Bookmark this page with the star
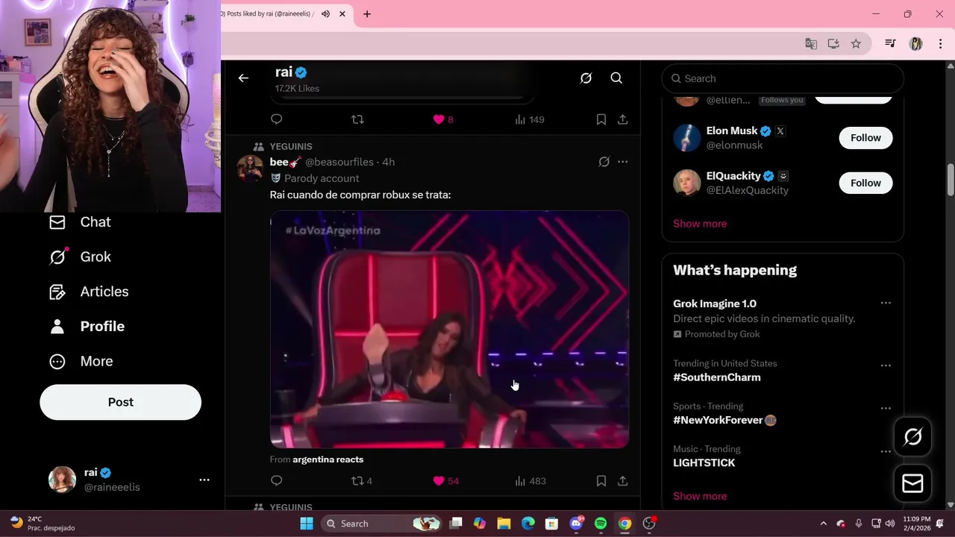Viewport: 955px width, 537px height. [x=856, y=44]
